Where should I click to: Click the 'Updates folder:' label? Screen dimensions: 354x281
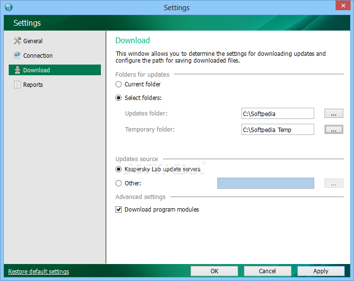[x=146, y=114]
